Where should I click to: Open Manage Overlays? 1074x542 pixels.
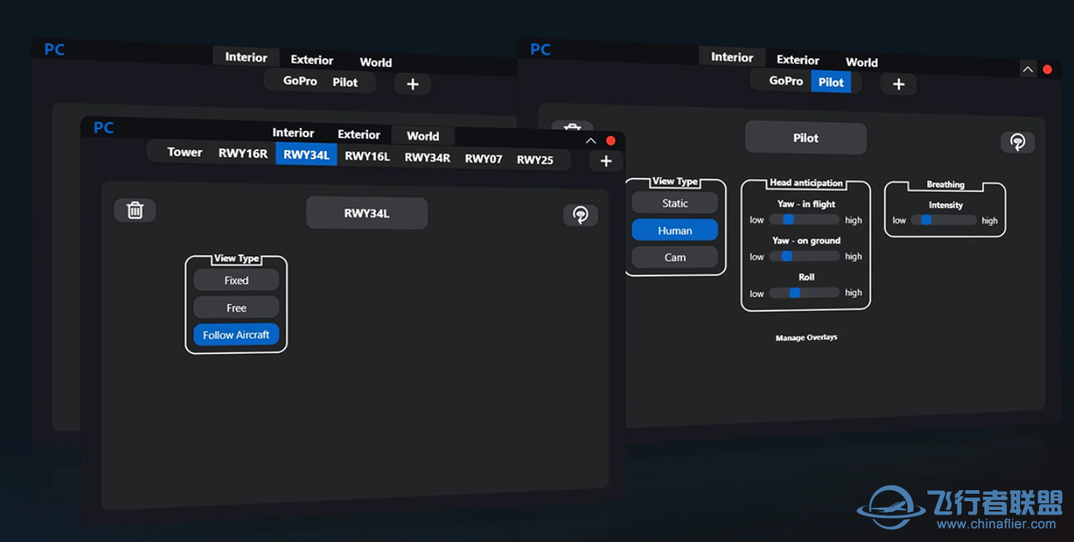click(x=806, y=338)
